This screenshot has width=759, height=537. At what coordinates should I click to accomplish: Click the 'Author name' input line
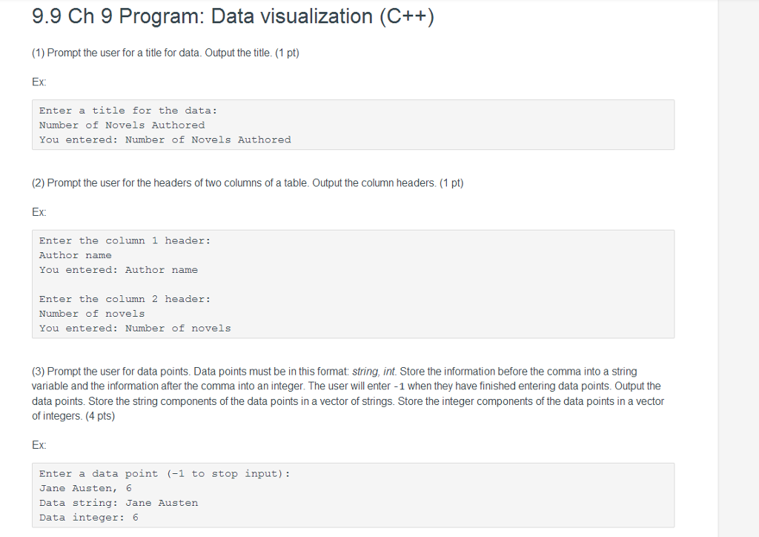76,255
